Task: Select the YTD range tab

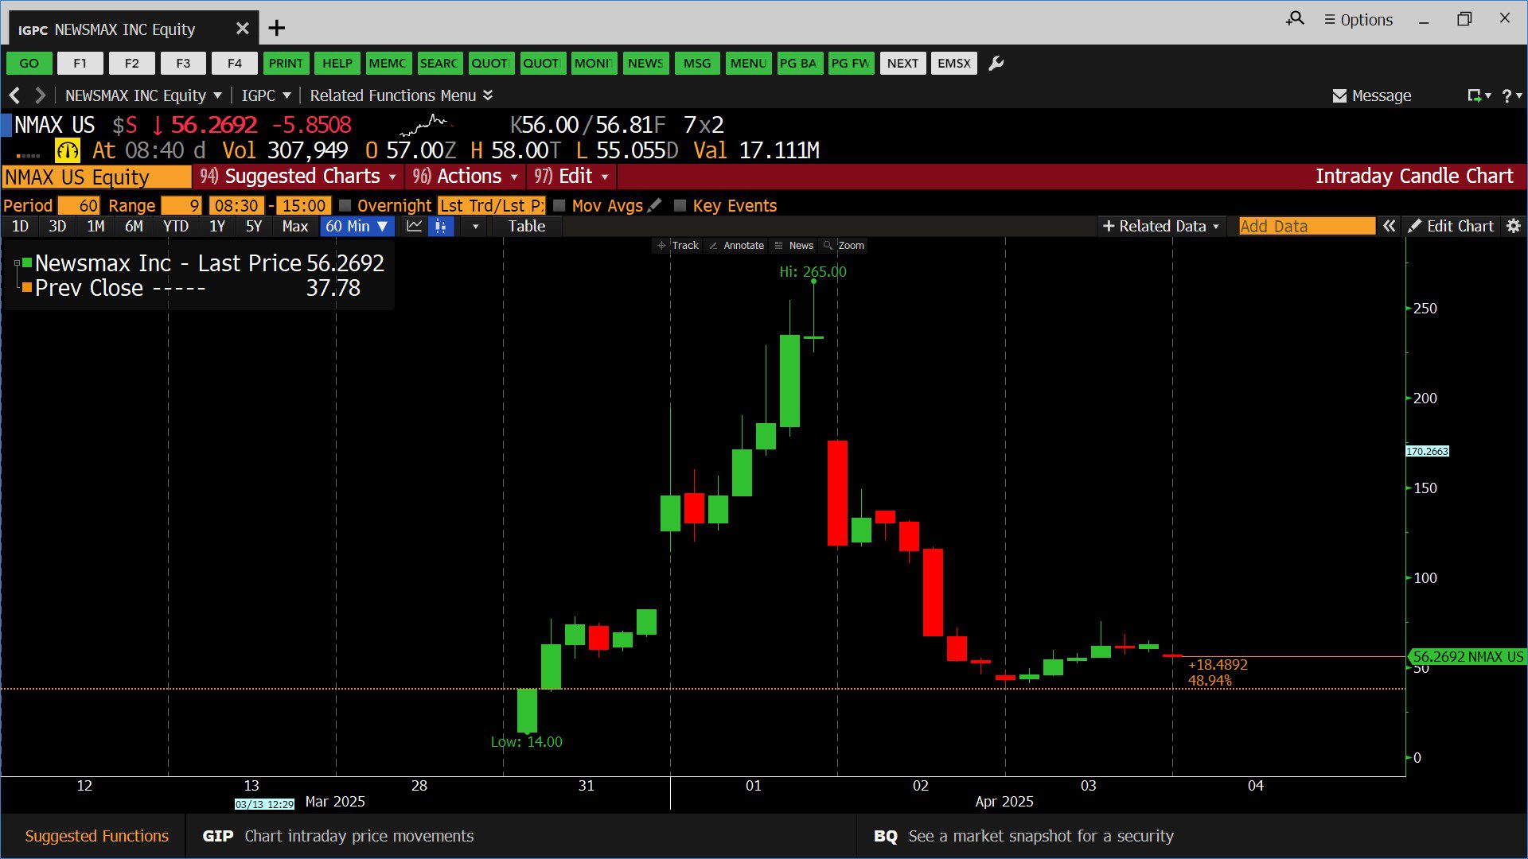Action: tap(175, 226)
